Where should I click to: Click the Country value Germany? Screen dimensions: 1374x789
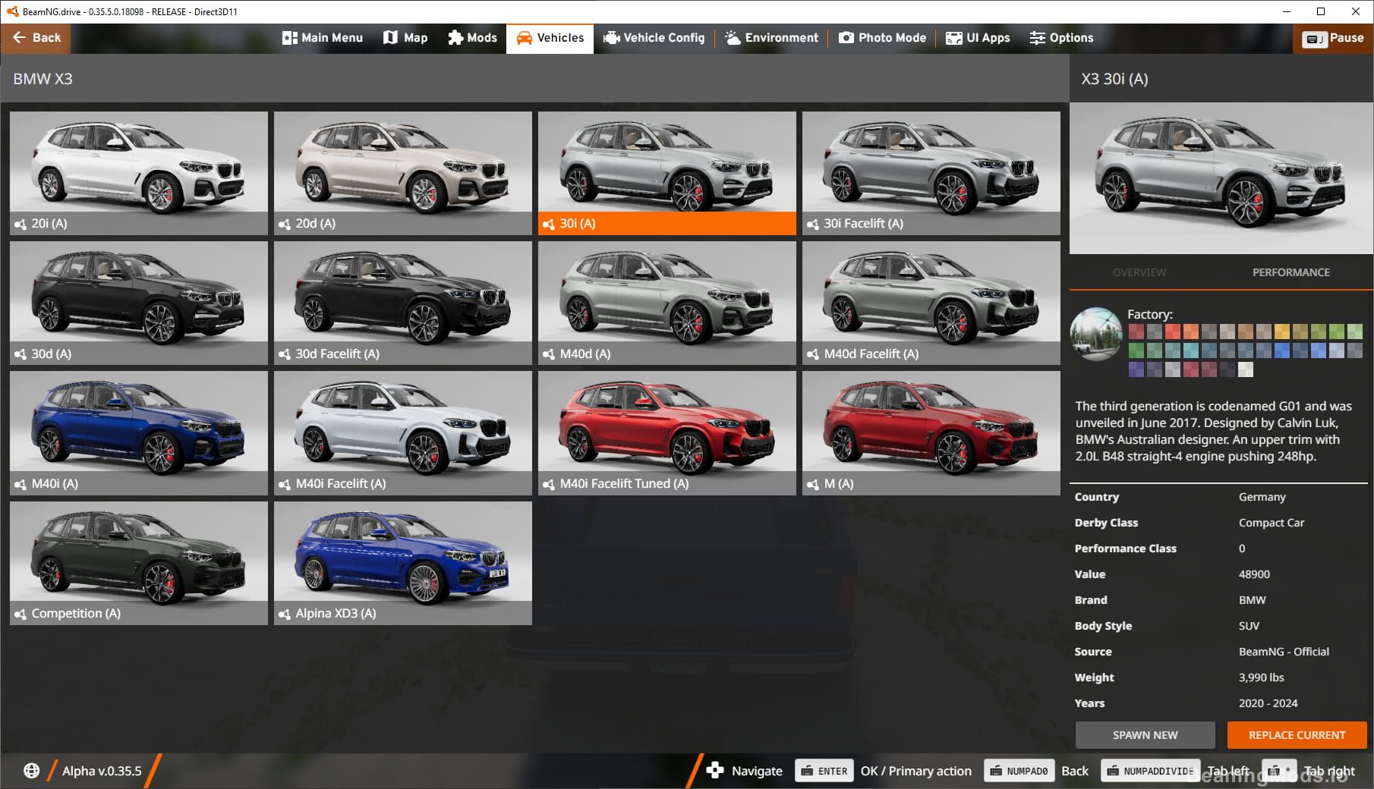(1262, 497)
